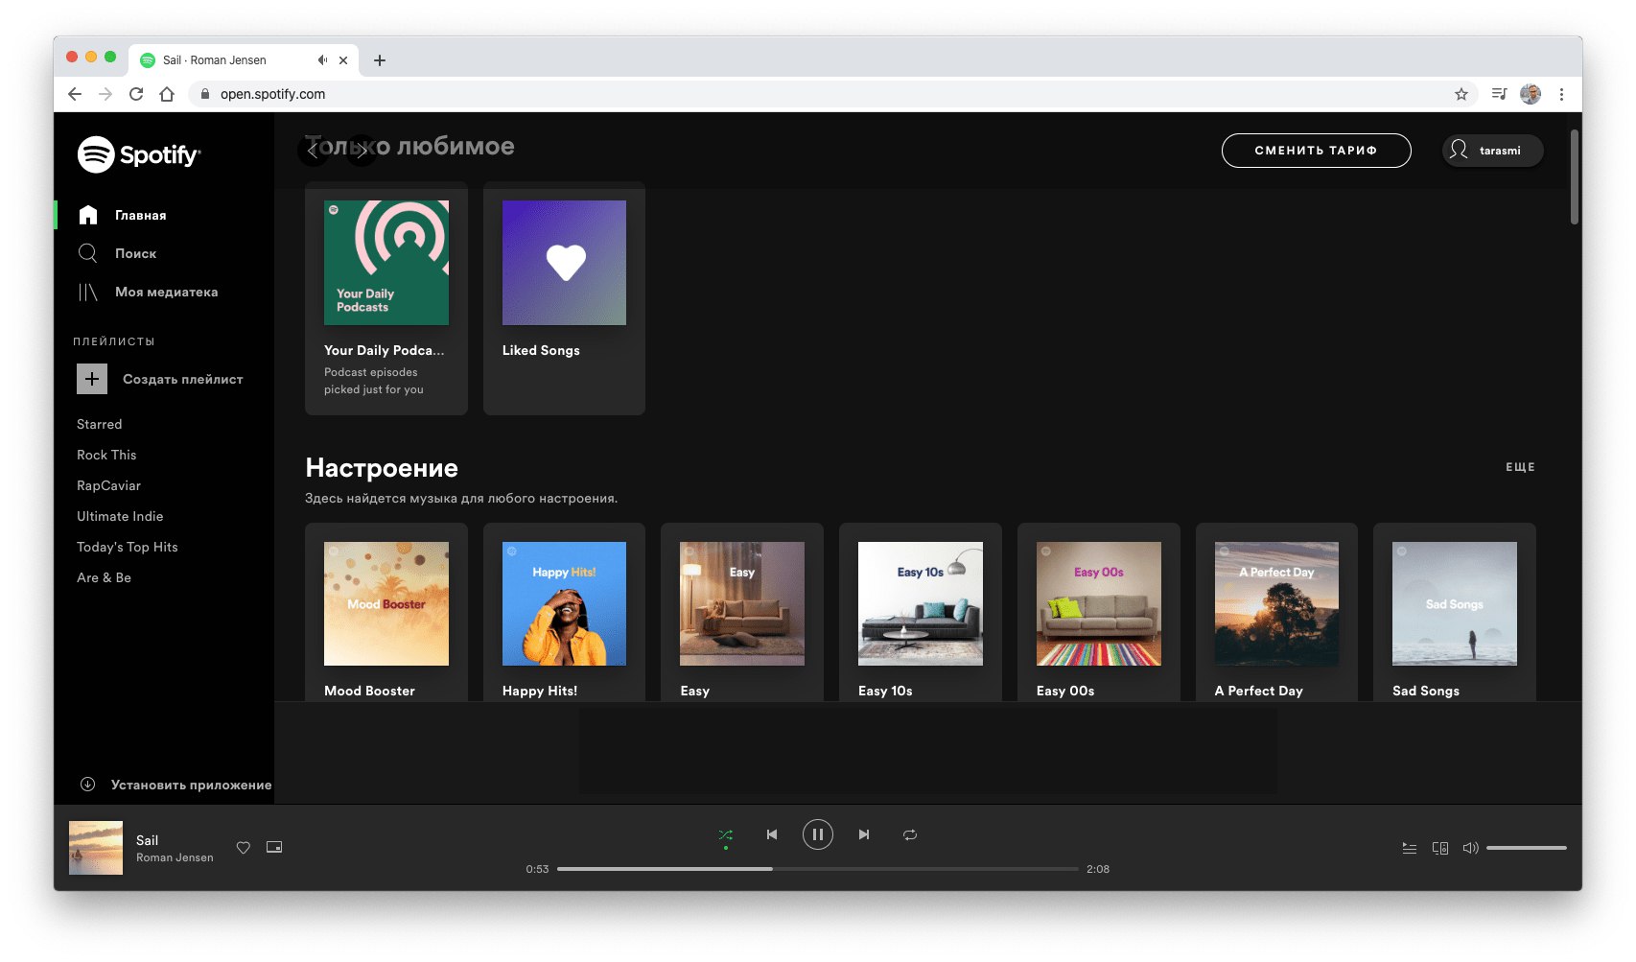
Task: Open the Are & Be playlist
Action: 104,577
